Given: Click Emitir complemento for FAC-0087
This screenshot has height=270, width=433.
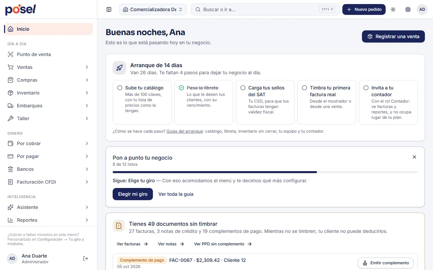Looking at the screenshot, I should coord(386,263).
